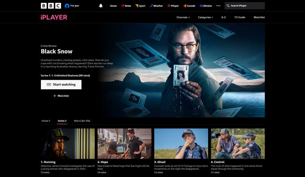Expand the Categories dropdown
Viewport: 305px width, 177px height.
(205, 17)
